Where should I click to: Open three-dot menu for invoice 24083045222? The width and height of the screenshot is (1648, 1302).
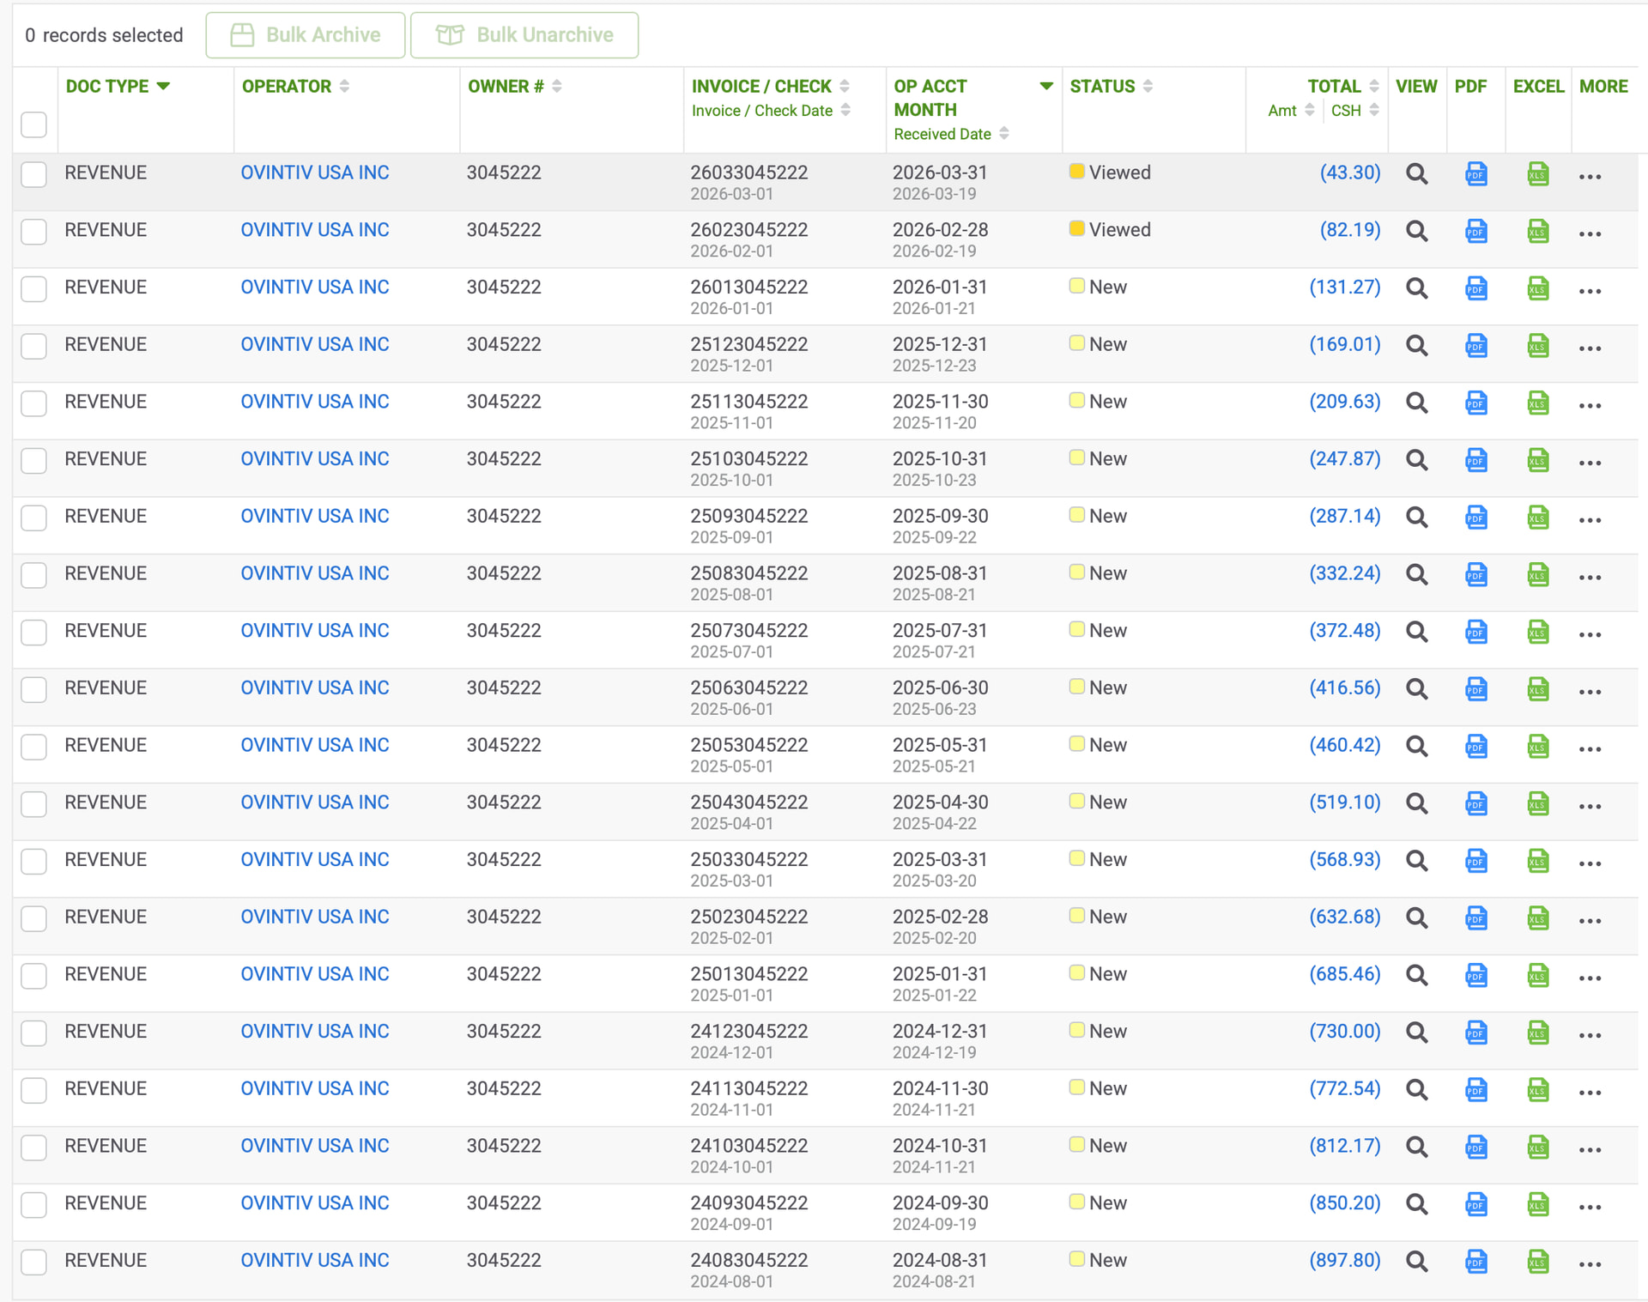(x=1590, y=1264)
